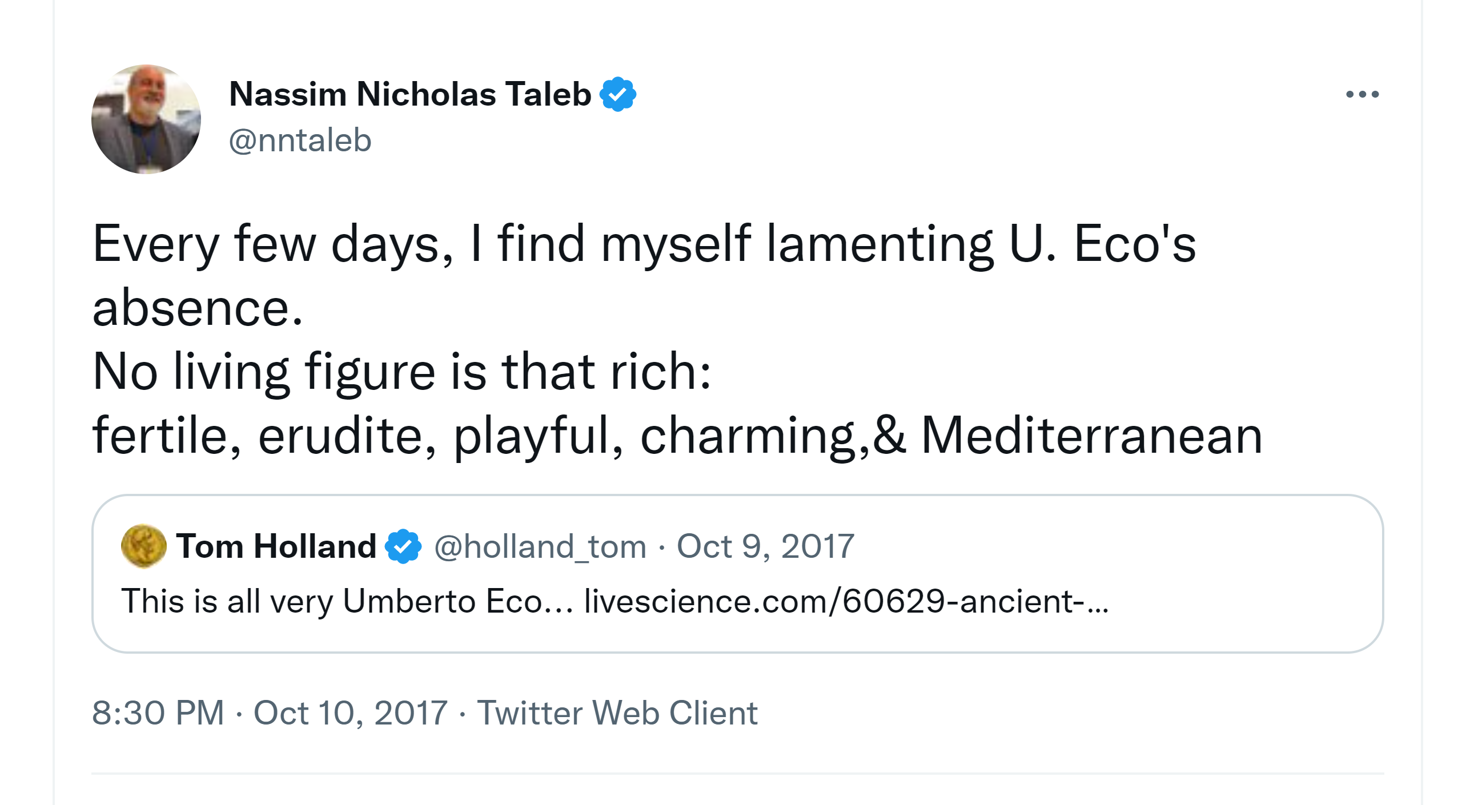Click the word "absence." in the tweet
The image size is (1458, 805).
point(198,308)
